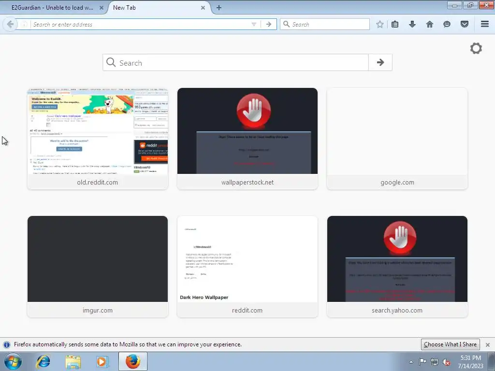495x371 pixels.
Task: Submit search with the page arrow button
Action: [380, 62]
